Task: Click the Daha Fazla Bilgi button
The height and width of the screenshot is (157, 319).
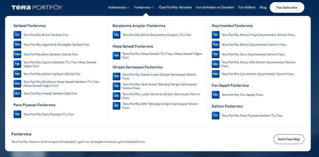Action: point(289,139)
